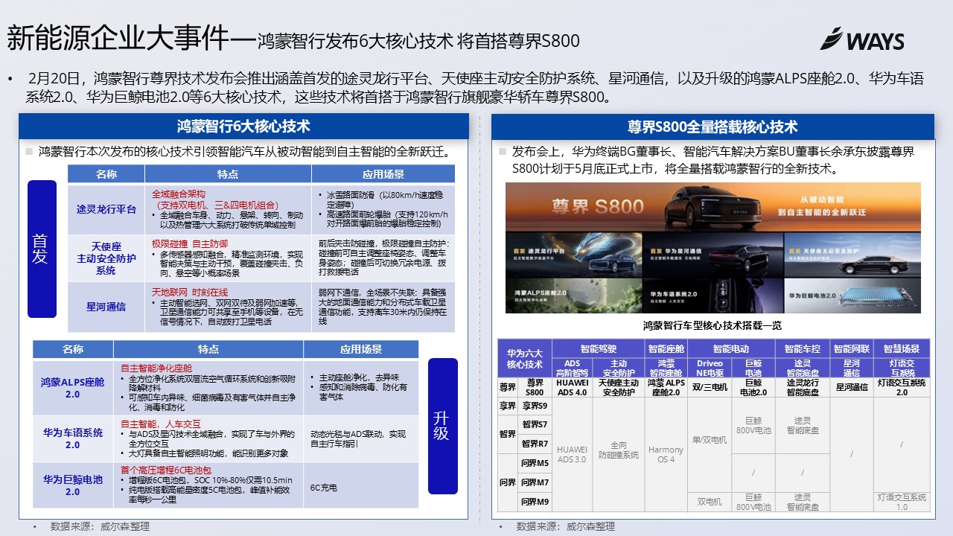Click the 星河通信 name cell in 首发 table
Viewport: 953px width, 536px height.
(106, 307)
